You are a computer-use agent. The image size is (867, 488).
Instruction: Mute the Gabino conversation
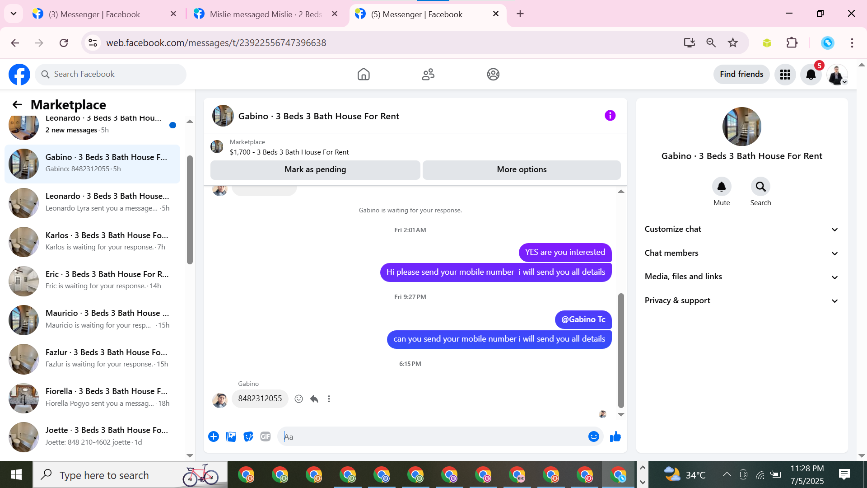[x=721, y=187]
